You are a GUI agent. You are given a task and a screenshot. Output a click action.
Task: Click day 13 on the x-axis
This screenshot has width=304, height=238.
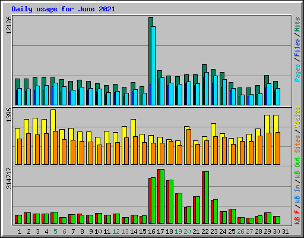pos(125,231)
